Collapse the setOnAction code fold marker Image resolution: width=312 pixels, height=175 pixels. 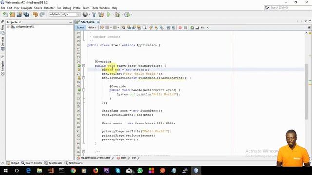[84, 78]
